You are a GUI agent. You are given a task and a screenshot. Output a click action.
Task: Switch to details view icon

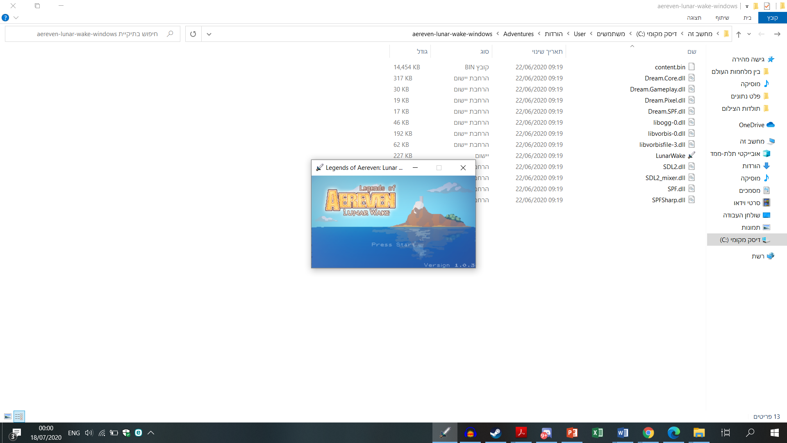[19, 416]
